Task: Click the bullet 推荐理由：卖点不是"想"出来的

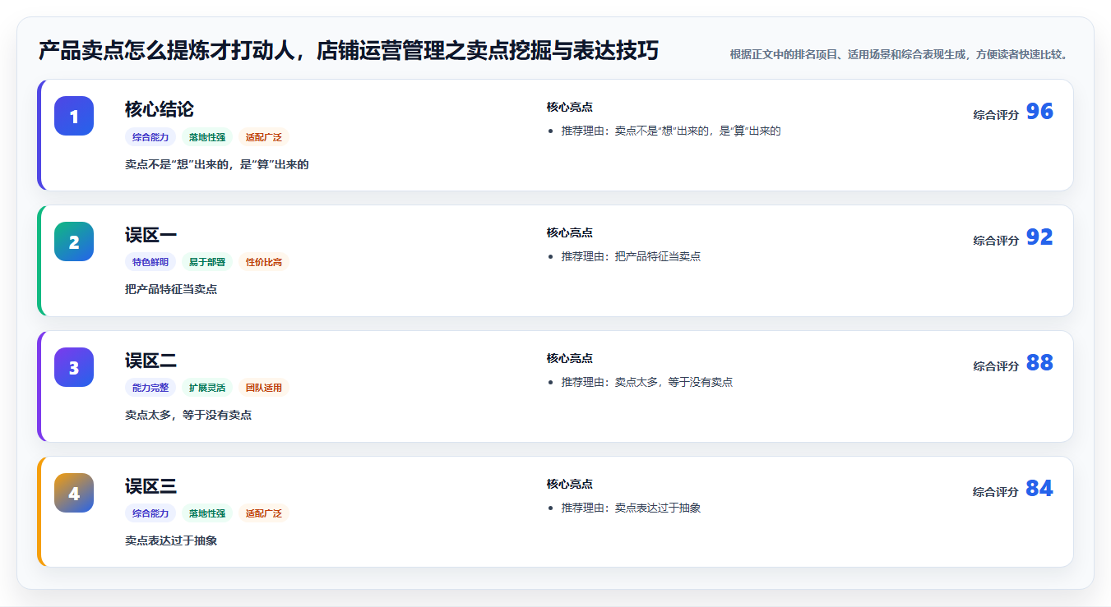Action: 671,131
